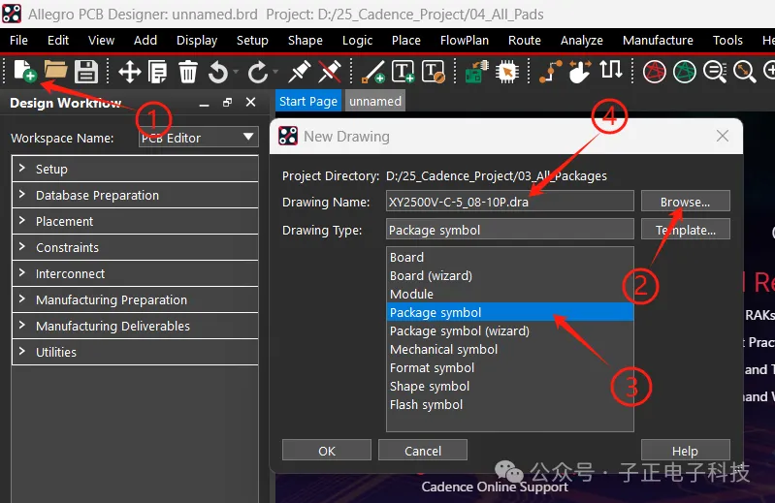Open the File menu
Screen dimensions: 775x503
pyautogui.click(x=18, y=40)
